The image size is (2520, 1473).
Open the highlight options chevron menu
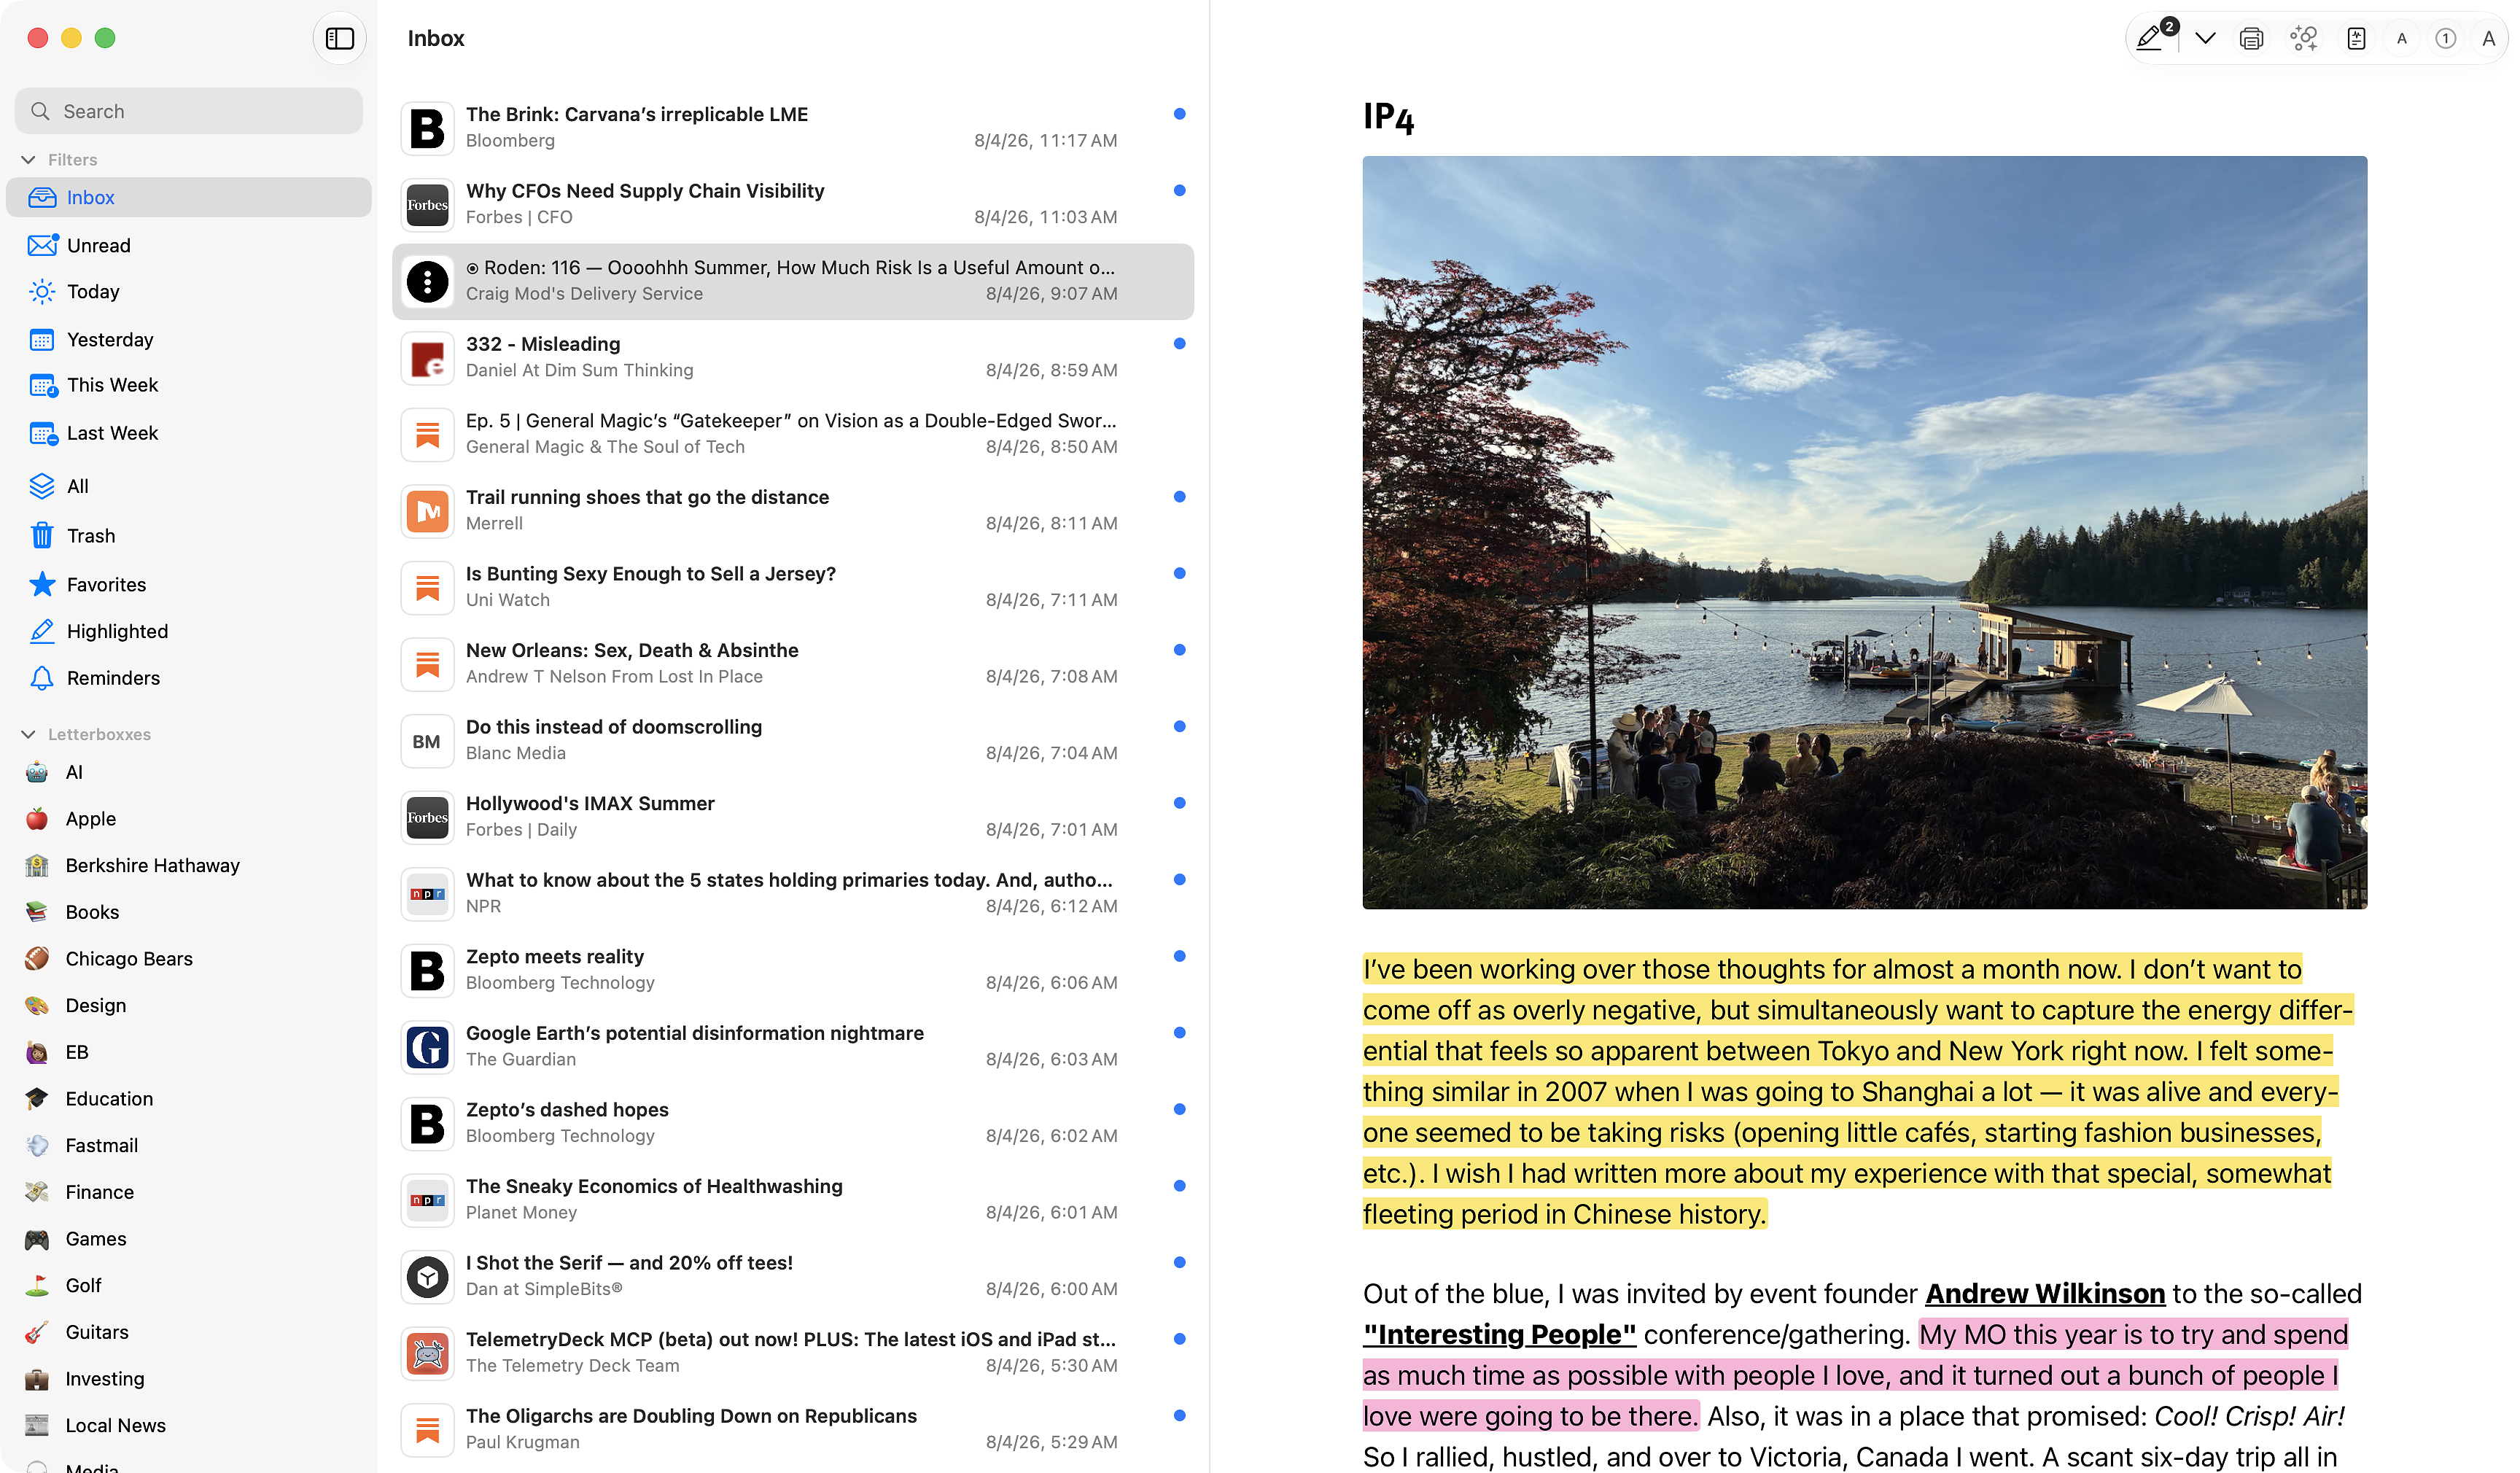pos(2205,39)
